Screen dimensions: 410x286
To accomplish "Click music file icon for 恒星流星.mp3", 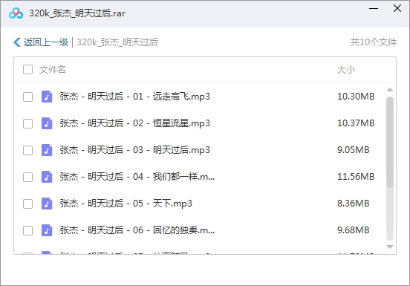I will (x=47, y=123).
